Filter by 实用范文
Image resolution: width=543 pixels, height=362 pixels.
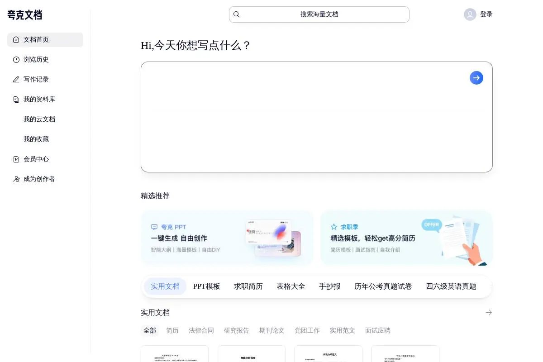[x=343, y=331]
